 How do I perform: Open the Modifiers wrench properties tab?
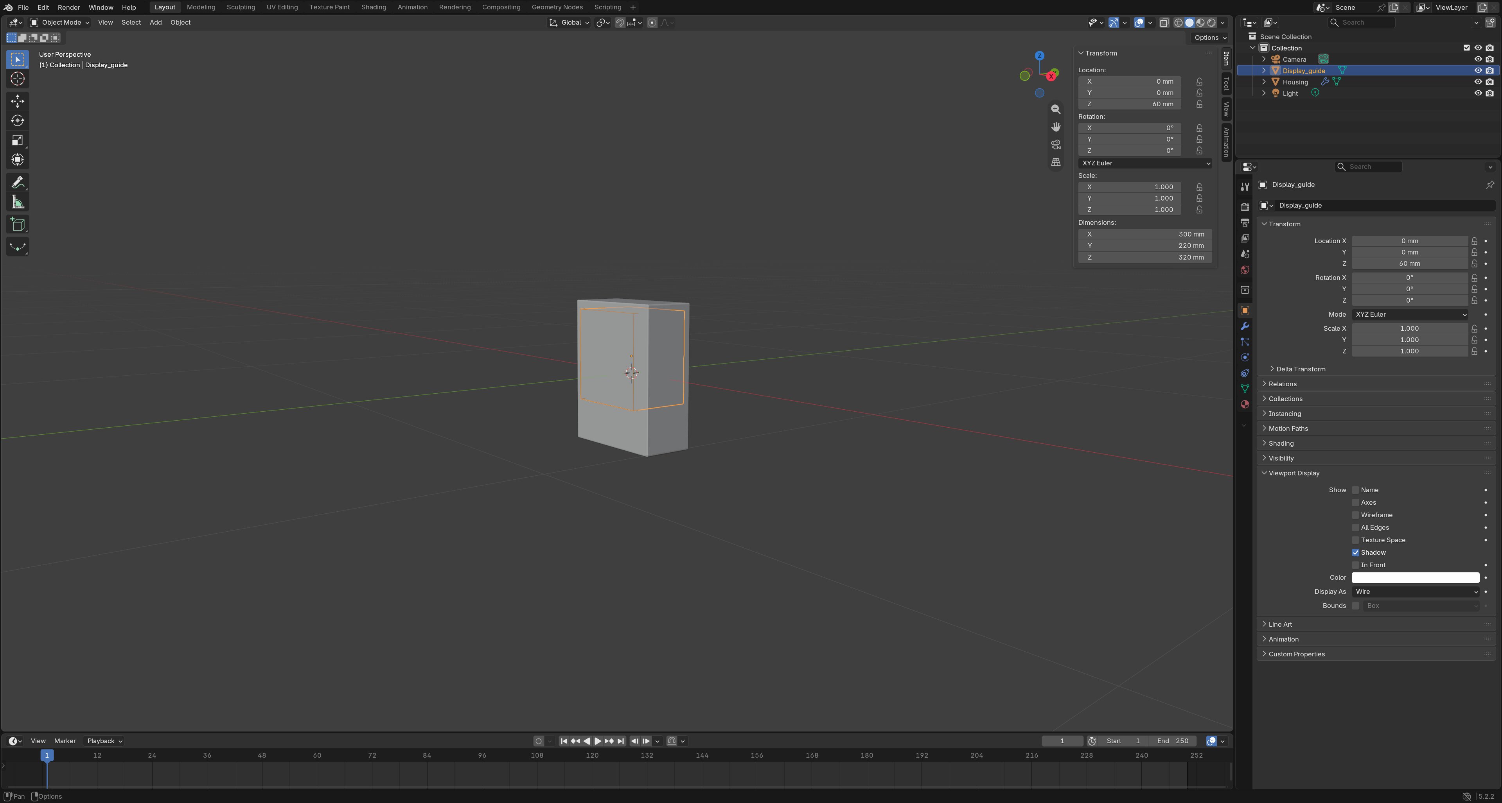(1245, 326)
